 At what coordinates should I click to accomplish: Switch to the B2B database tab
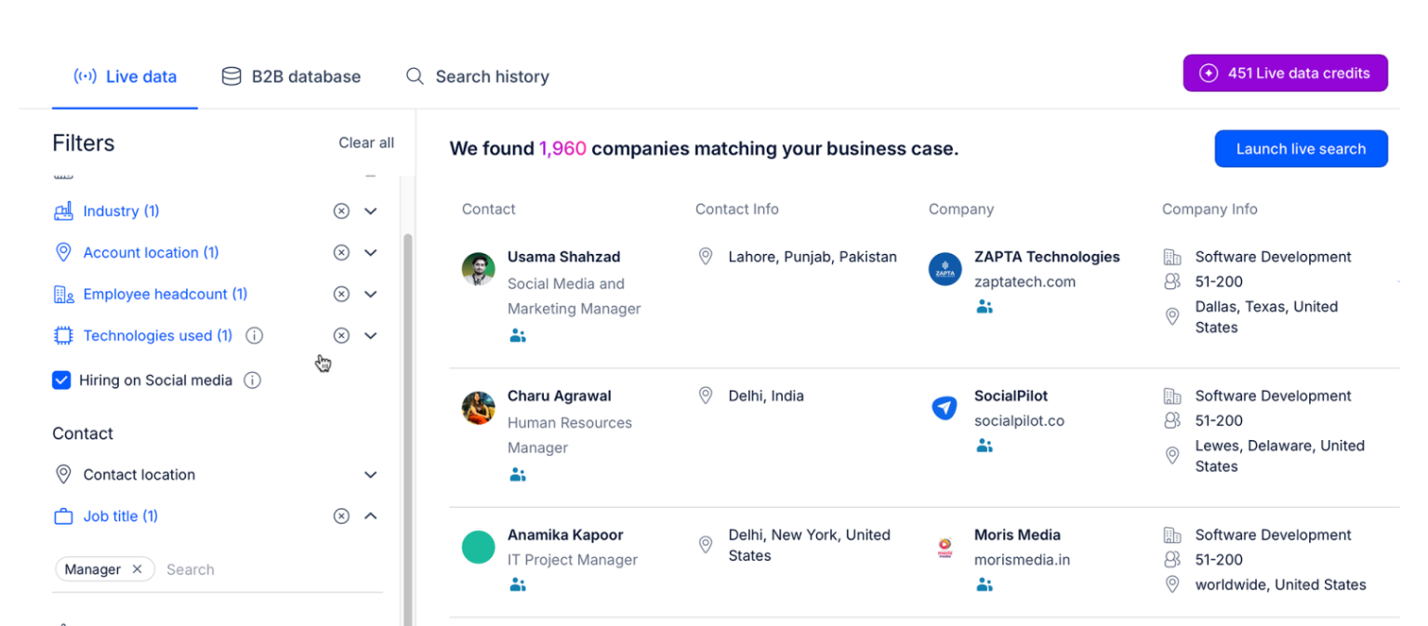pos(291,77)
